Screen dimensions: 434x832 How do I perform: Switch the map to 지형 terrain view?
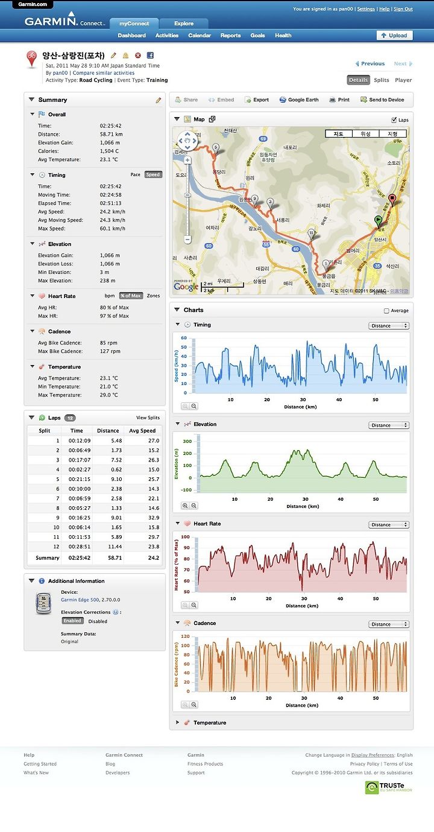392,134
